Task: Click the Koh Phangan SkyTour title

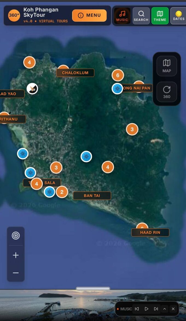Action: point(41,12)
